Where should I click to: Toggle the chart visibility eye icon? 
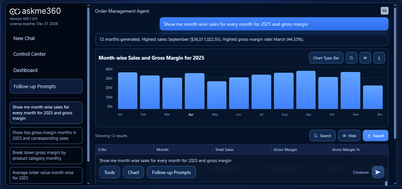365,58
